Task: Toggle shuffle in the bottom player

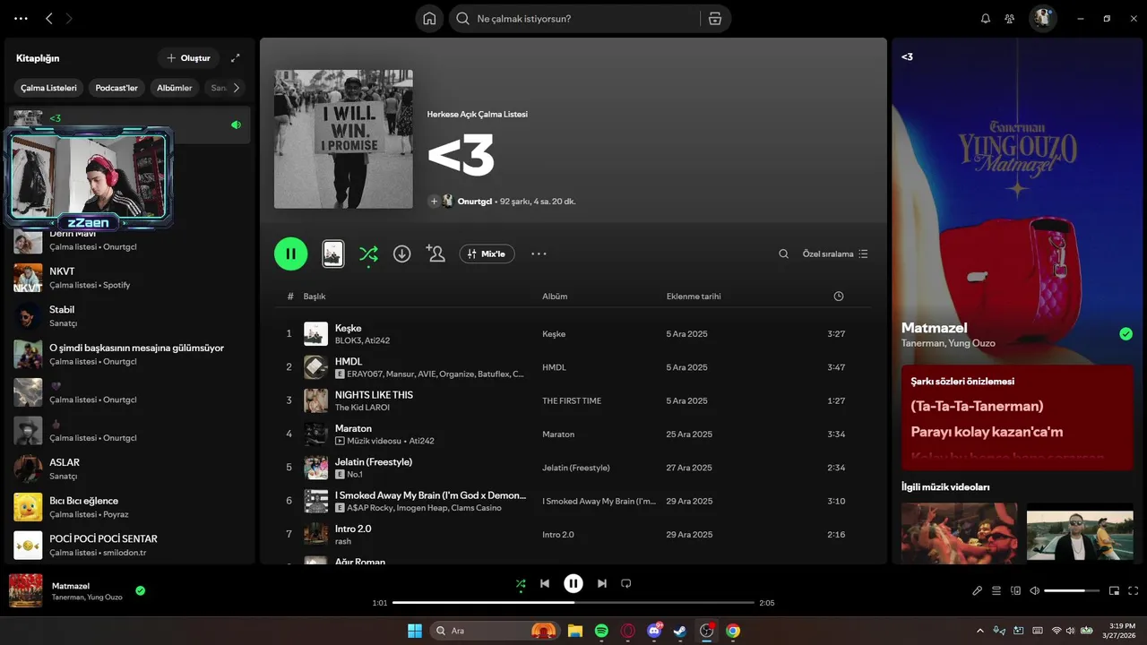Action: (x=521, y=583)
